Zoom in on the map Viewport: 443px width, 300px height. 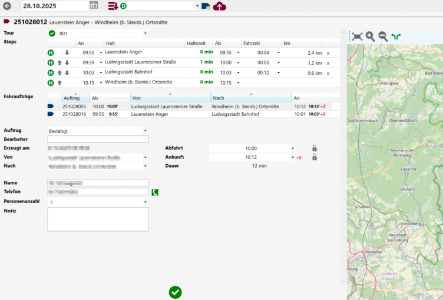click(370, 36)
